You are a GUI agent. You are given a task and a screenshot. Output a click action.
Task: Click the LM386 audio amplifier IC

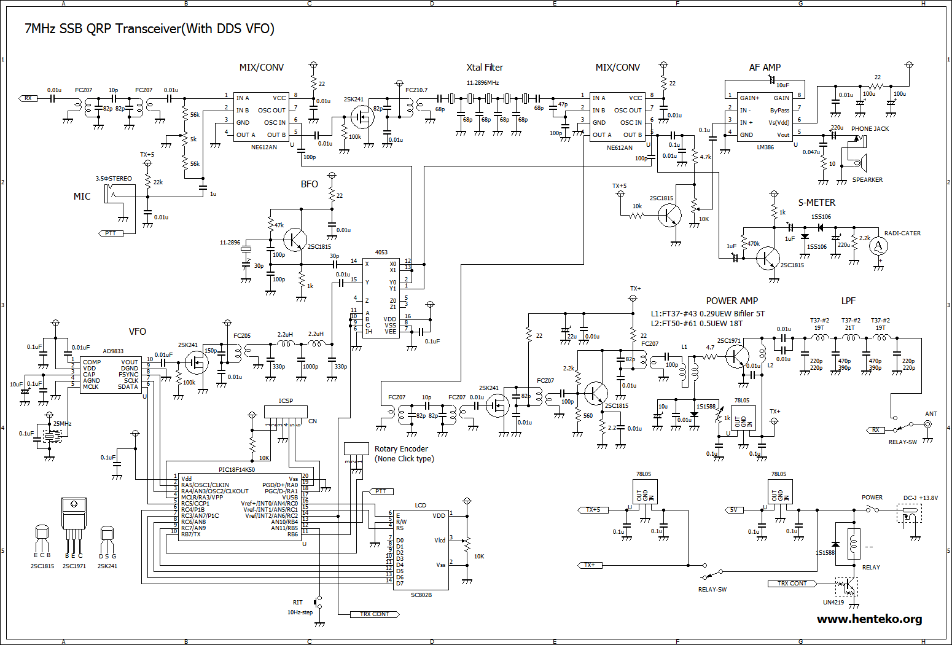[x=765, y=116]
